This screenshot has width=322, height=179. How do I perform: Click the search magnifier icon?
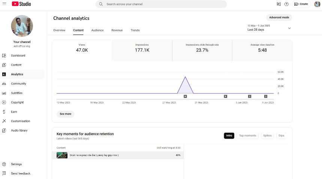coord(101,4)
